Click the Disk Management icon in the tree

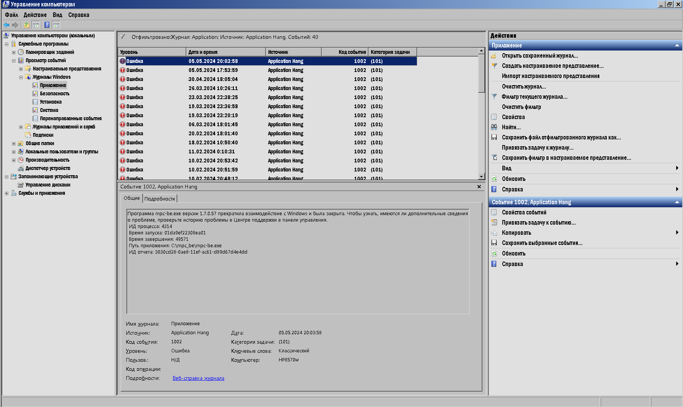[21, 185]
